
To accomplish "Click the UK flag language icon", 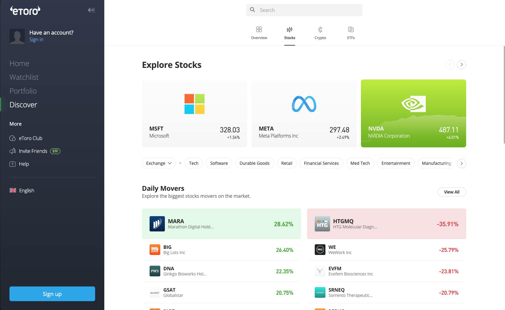I will (x=13, y=190).
